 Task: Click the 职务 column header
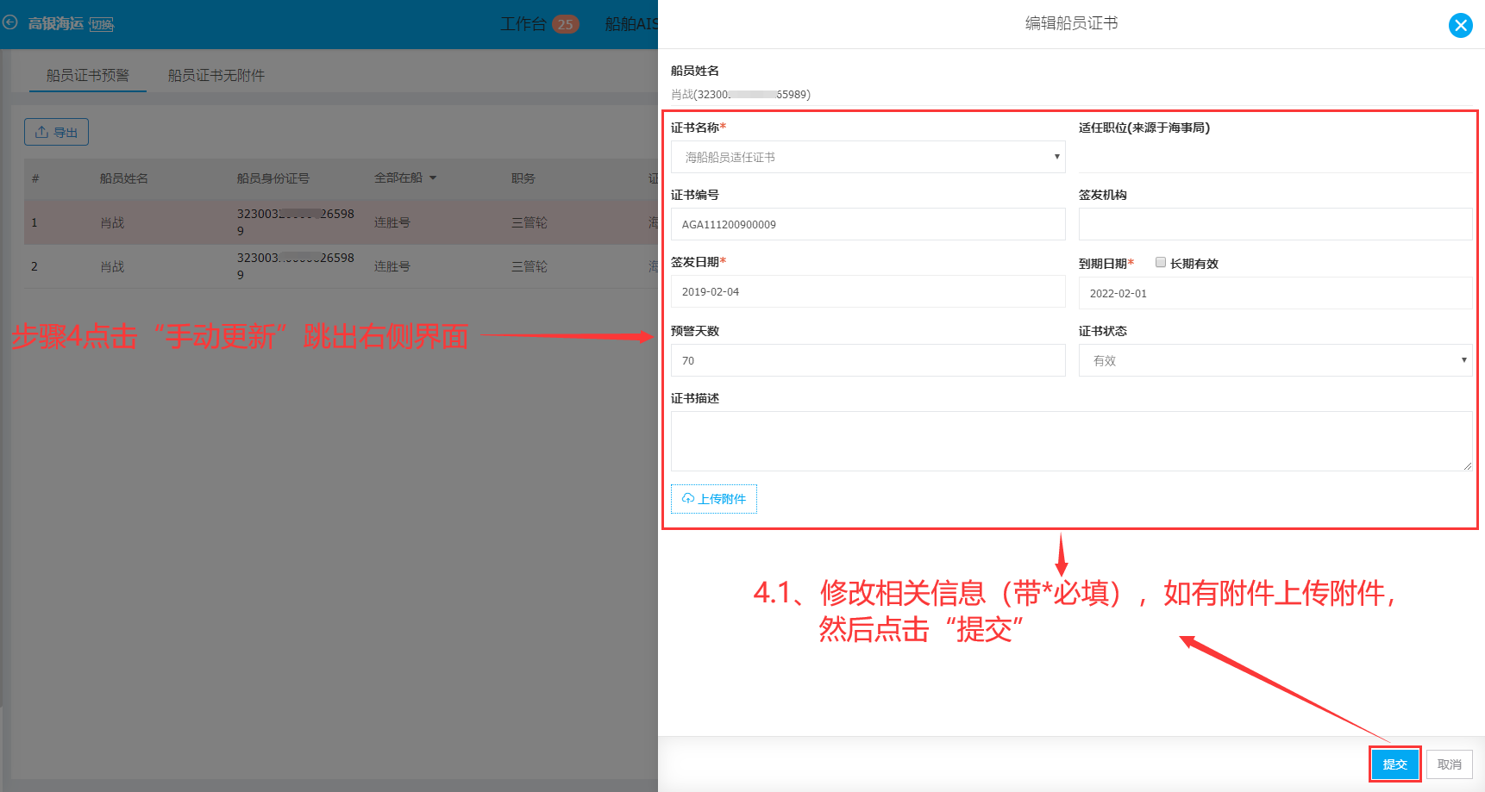pyautogui.click(x=523, y=178)
